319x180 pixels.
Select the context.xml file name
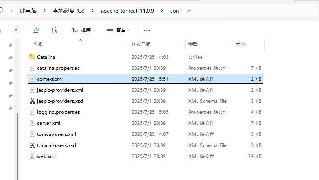coord(50,79)
